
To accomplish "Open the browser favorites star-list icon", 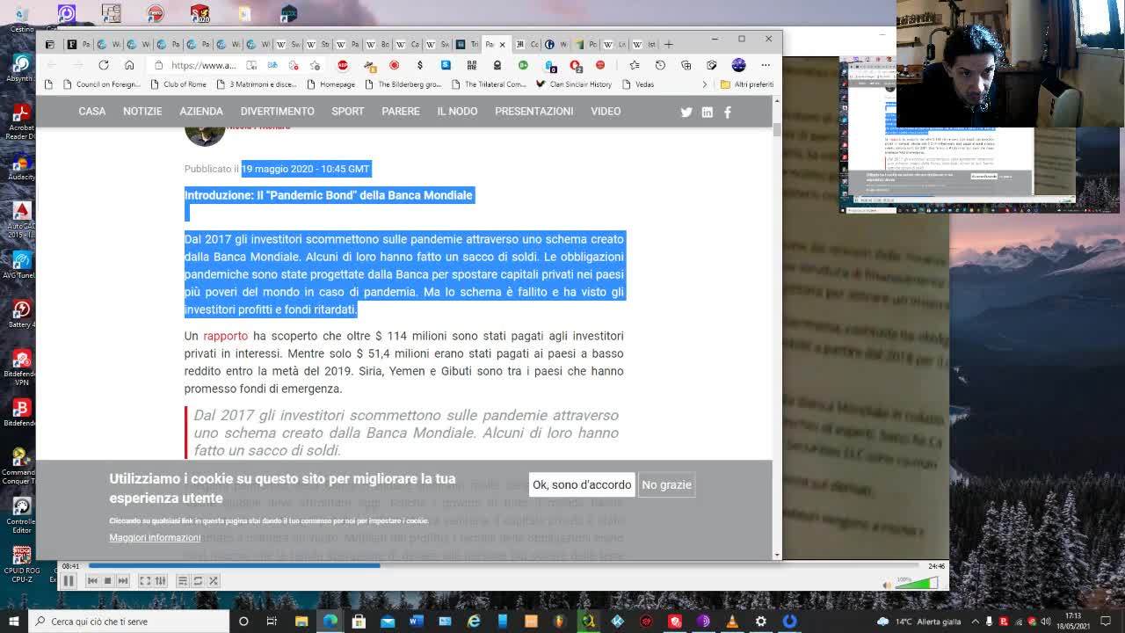I will click(x=635, y=65).
